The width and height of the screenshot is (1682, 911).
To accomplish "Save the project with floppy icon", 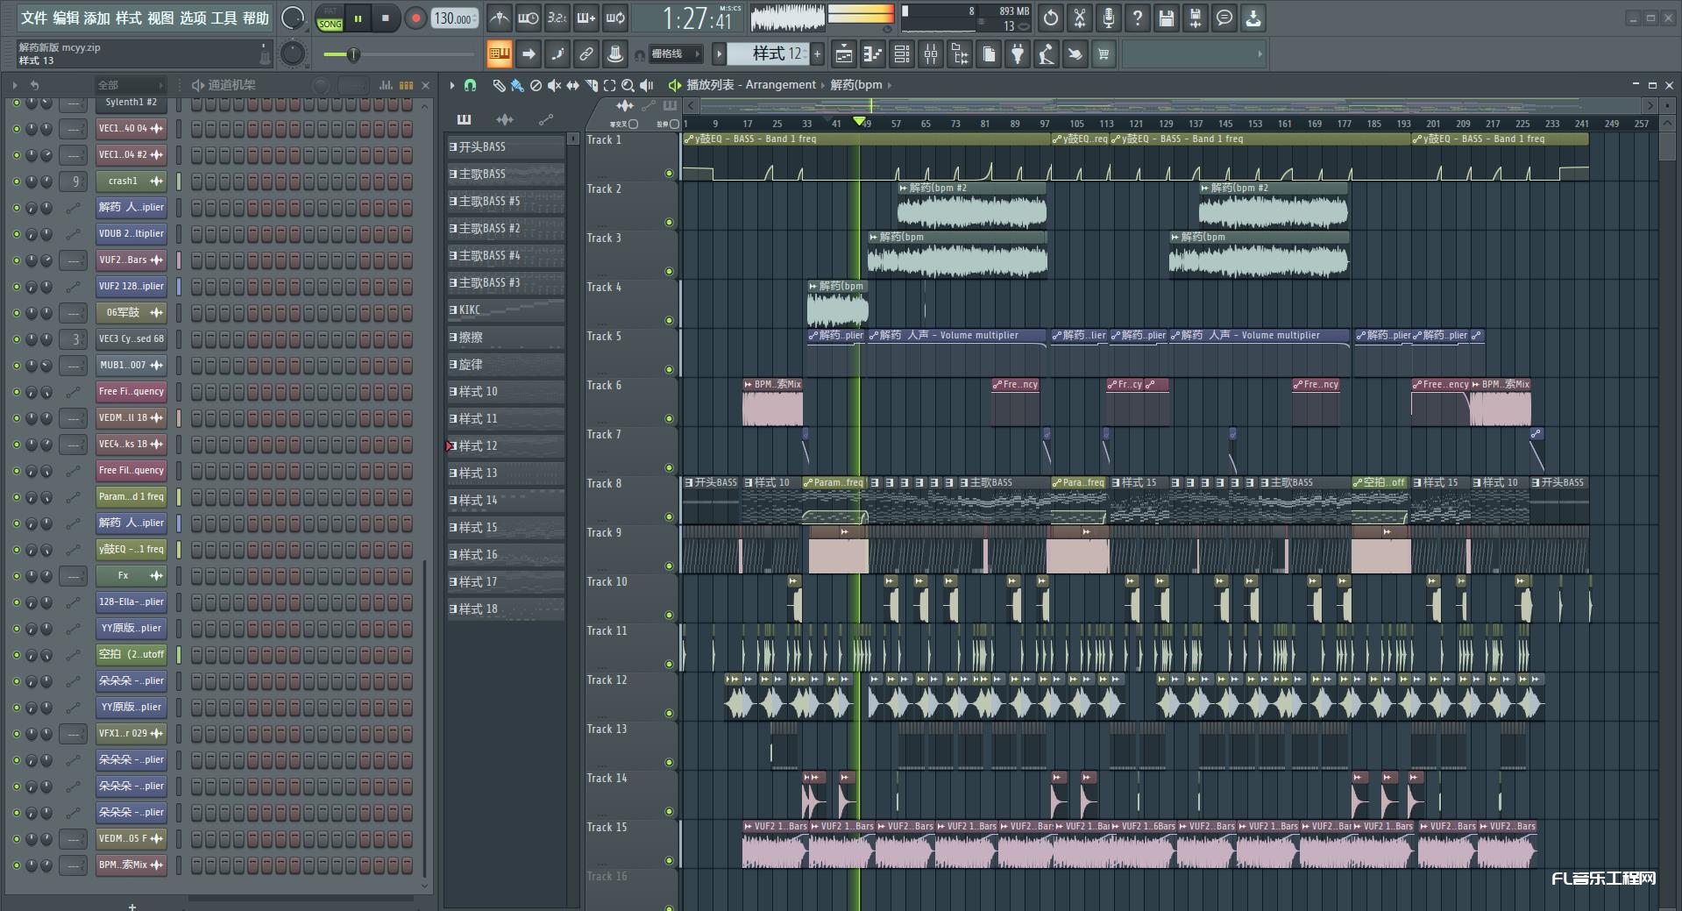I will point(1167,18).
